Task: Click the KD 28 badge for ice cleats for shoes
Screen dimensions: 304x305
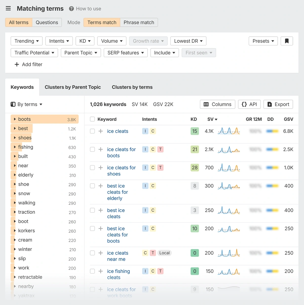Action: 195,168
